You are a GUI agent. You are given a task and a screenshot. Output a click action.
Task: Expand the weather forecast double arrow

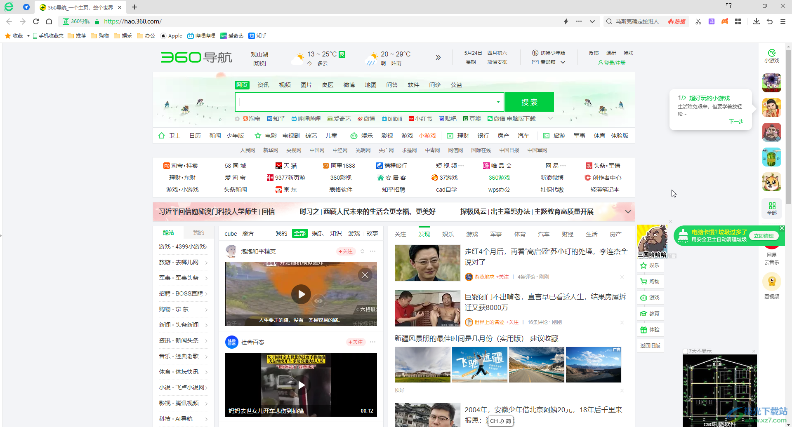[438, 57]
